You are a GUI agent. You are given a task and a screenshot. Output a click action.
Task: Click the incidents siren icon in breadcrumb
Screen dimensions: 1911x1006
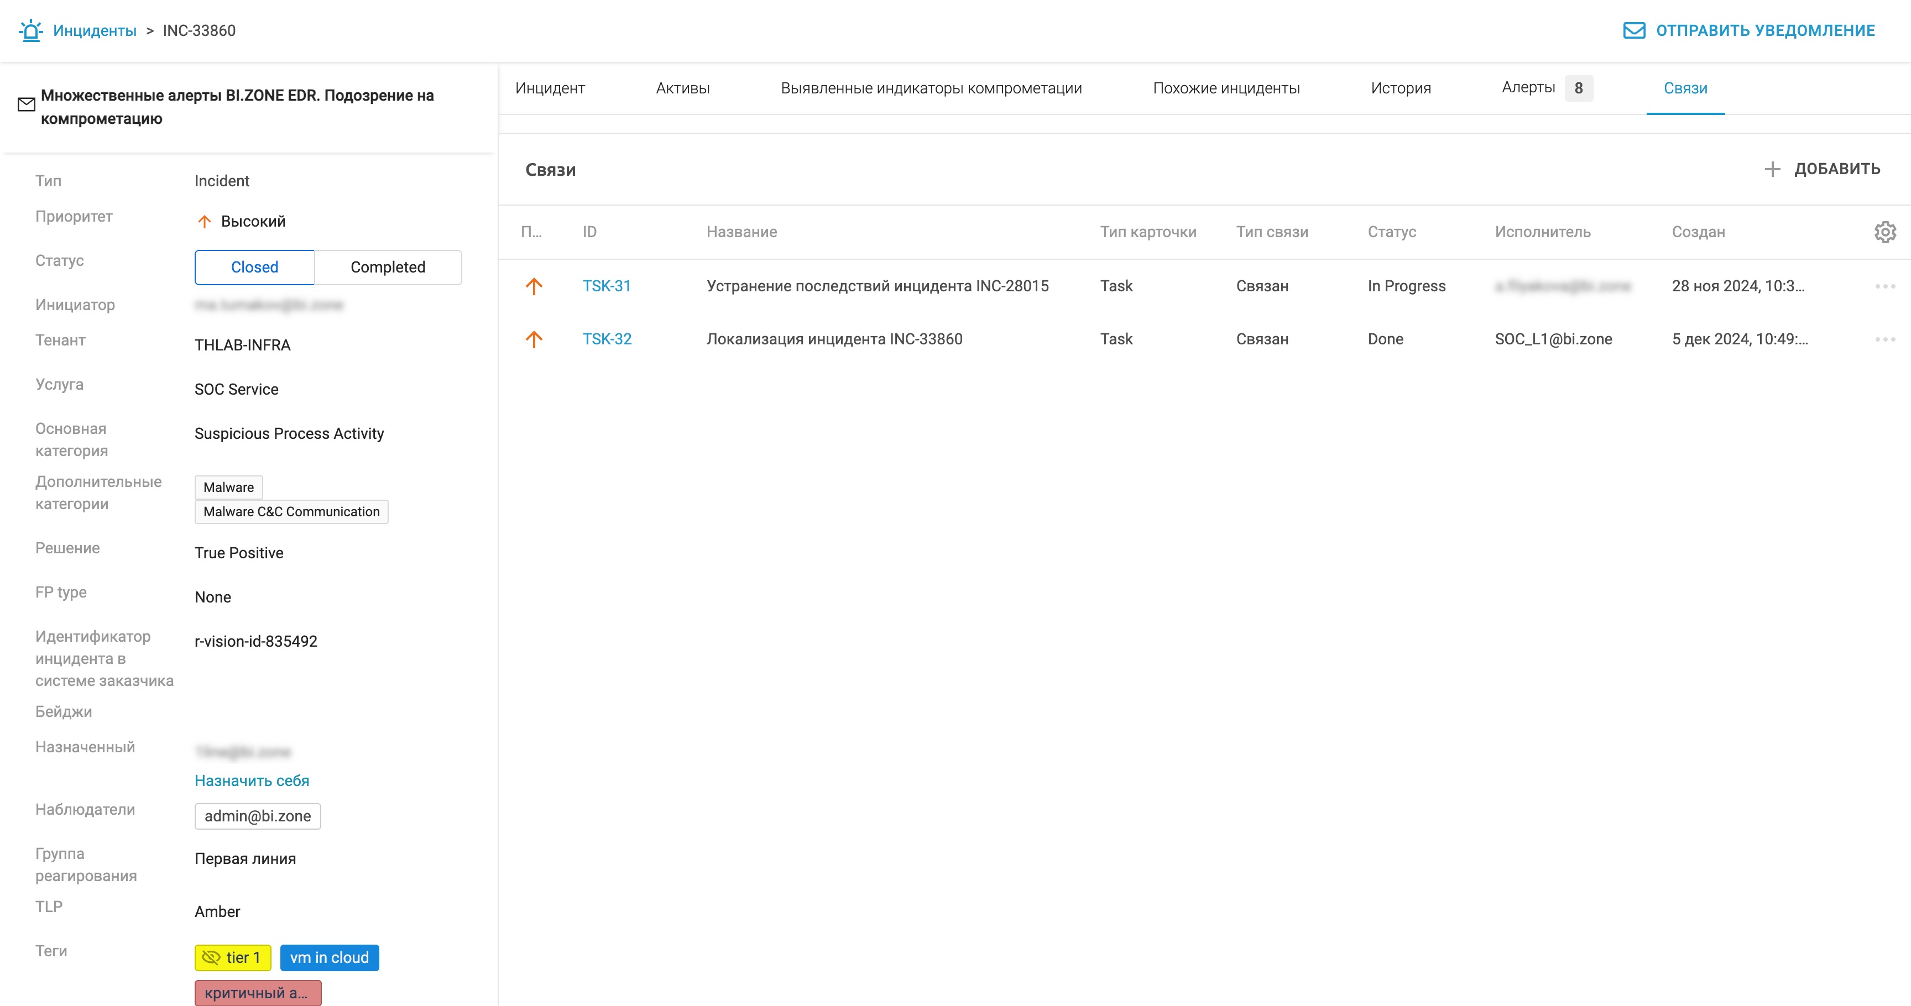[31, 30]
